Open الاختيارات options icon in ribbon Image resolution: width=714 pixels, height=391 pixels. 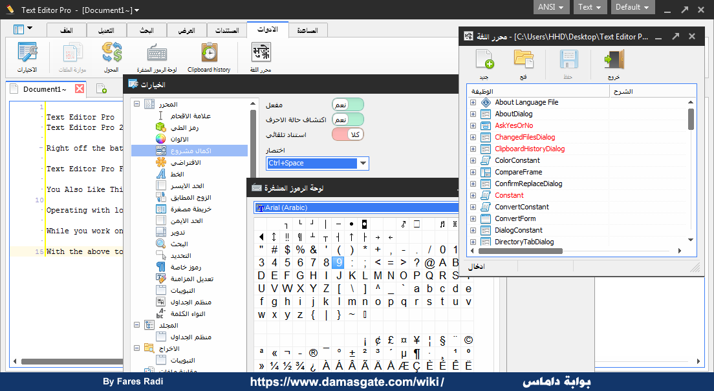(x=27, y=53)
